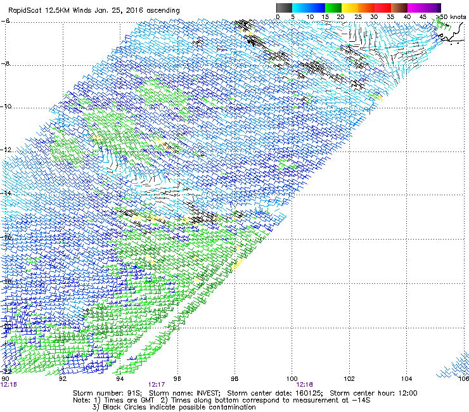Viewport: 469px width, 412px height.
Task: Click the 'Storm center hour: 12:00' text
Action: [x=373, y=393]
